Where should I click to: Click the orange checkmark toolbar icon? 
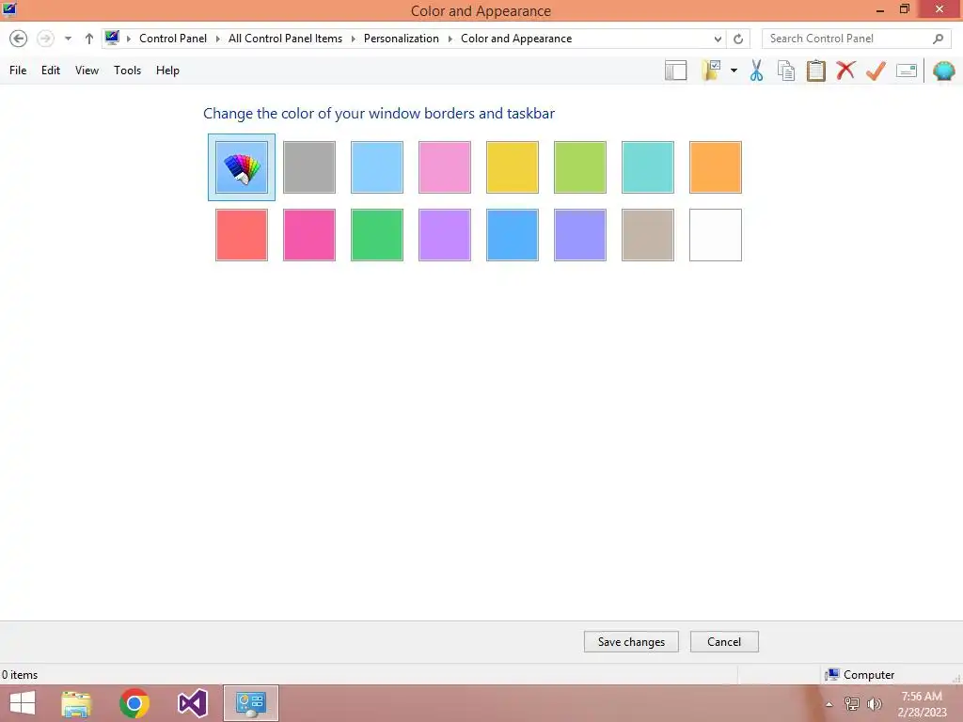point(876,71)
